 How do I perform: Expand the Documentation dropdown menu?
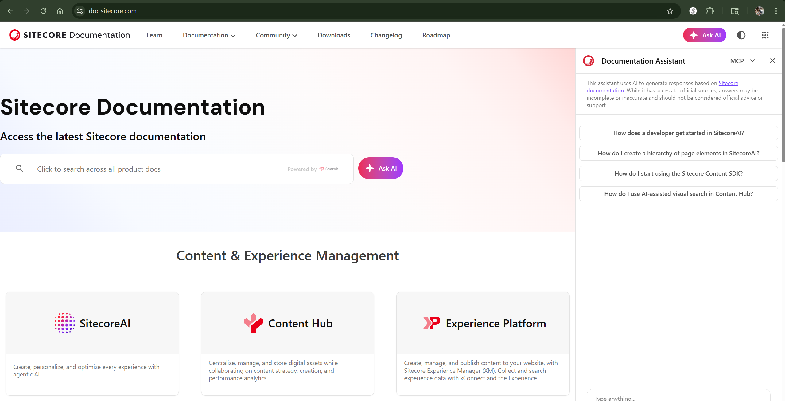pyautogui.click(x=209, y=35)
